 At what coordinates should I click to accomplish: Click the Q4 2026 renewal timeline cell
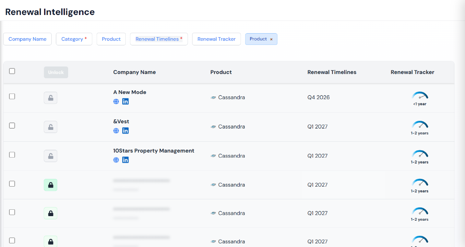pyautogui.click(x=318, y=98)
